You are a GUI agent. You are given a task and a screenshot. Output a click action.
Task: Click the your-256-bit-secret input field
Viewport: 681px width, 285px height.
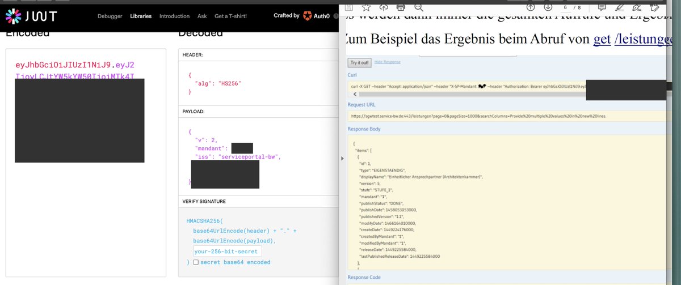point(227,251)
